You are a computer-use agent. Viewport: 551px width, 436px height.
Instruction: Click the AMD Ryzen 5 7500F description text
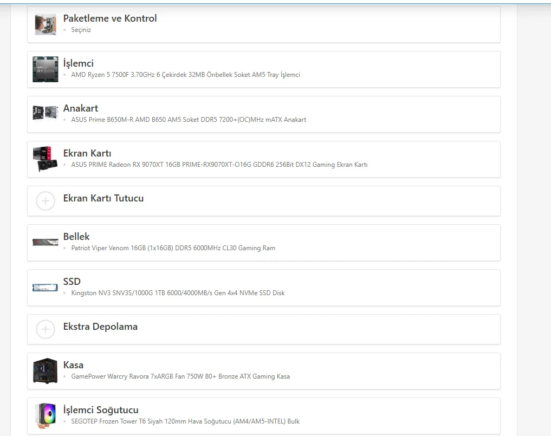185,75
